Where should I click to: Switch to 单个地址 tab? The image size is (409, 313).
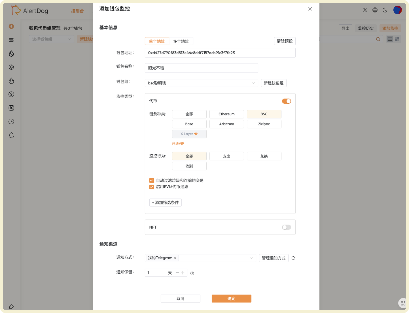pos(157,41)
